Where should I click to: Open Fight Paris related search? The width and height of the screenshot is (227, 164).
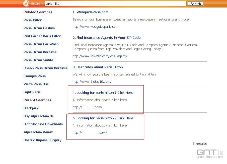32,92
